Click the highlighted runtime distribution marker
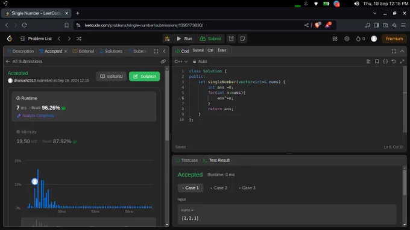 click(x=34, y=181)
